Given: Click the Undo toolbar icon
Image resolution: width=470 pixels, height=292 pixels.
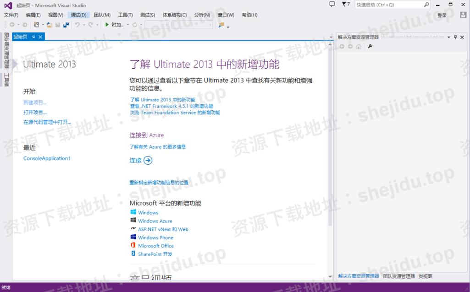Looking at the screenshot, I should (77, 25).
